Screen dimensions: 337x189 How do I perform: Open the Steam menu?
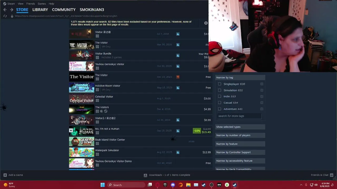point(11,4)
